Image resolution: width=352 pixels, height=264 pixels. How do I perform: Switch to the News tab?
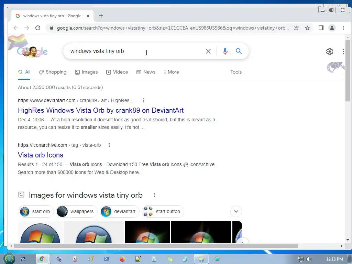tap(146, 72)
